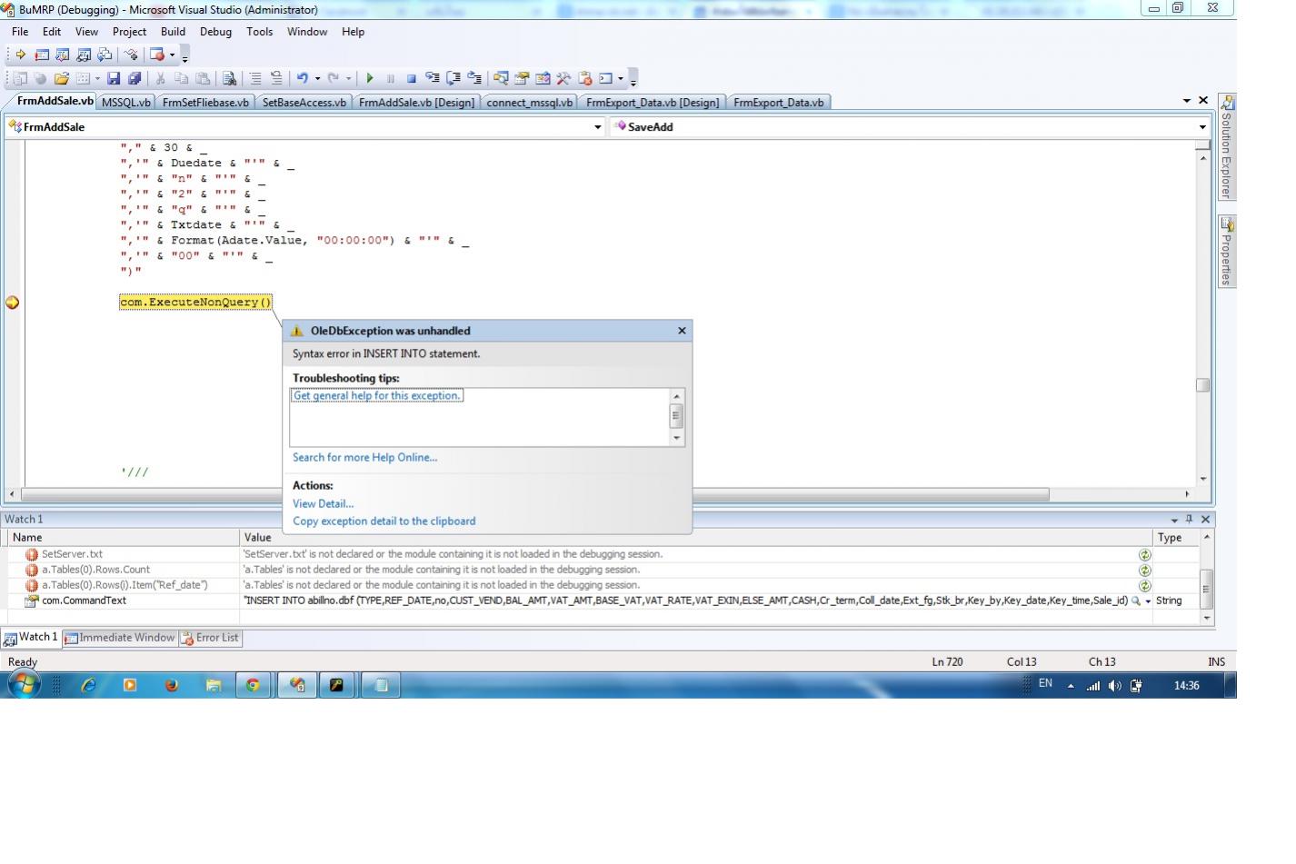1296x864 pixels.
Task: Toggle auto-hide pin on Watch 1 panel
Action: tap(1189, 519)
